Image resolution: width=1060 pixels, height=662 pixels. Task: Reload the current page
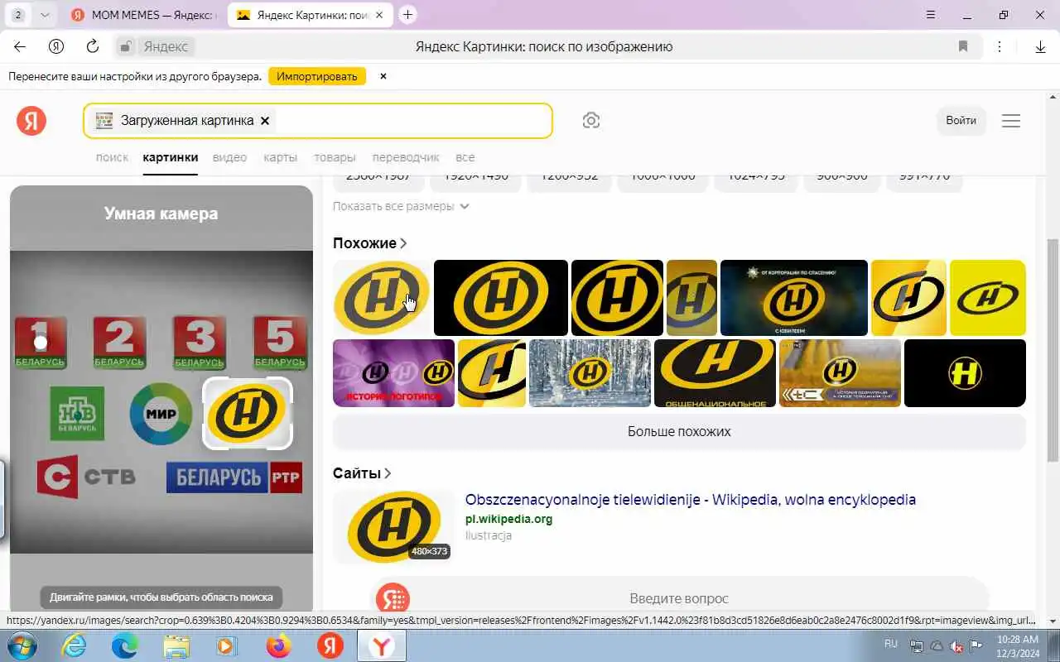point(93,46)
